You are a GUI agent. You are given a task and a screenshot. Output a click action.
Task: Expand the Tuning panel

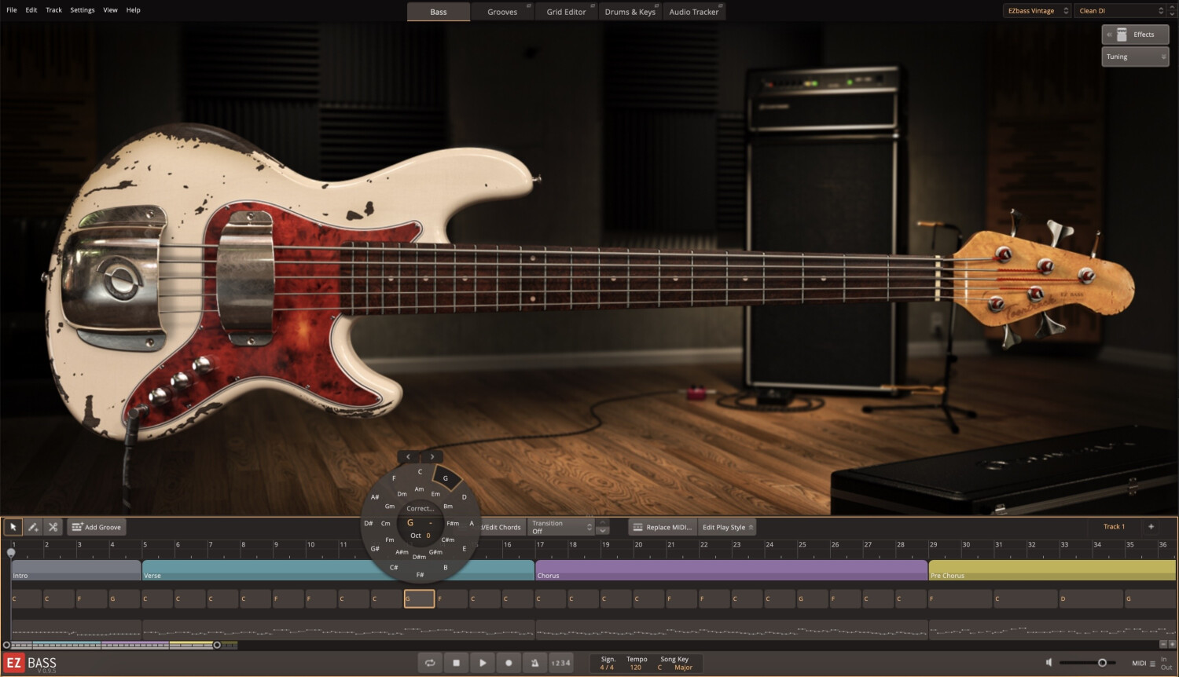point(1135,57)
